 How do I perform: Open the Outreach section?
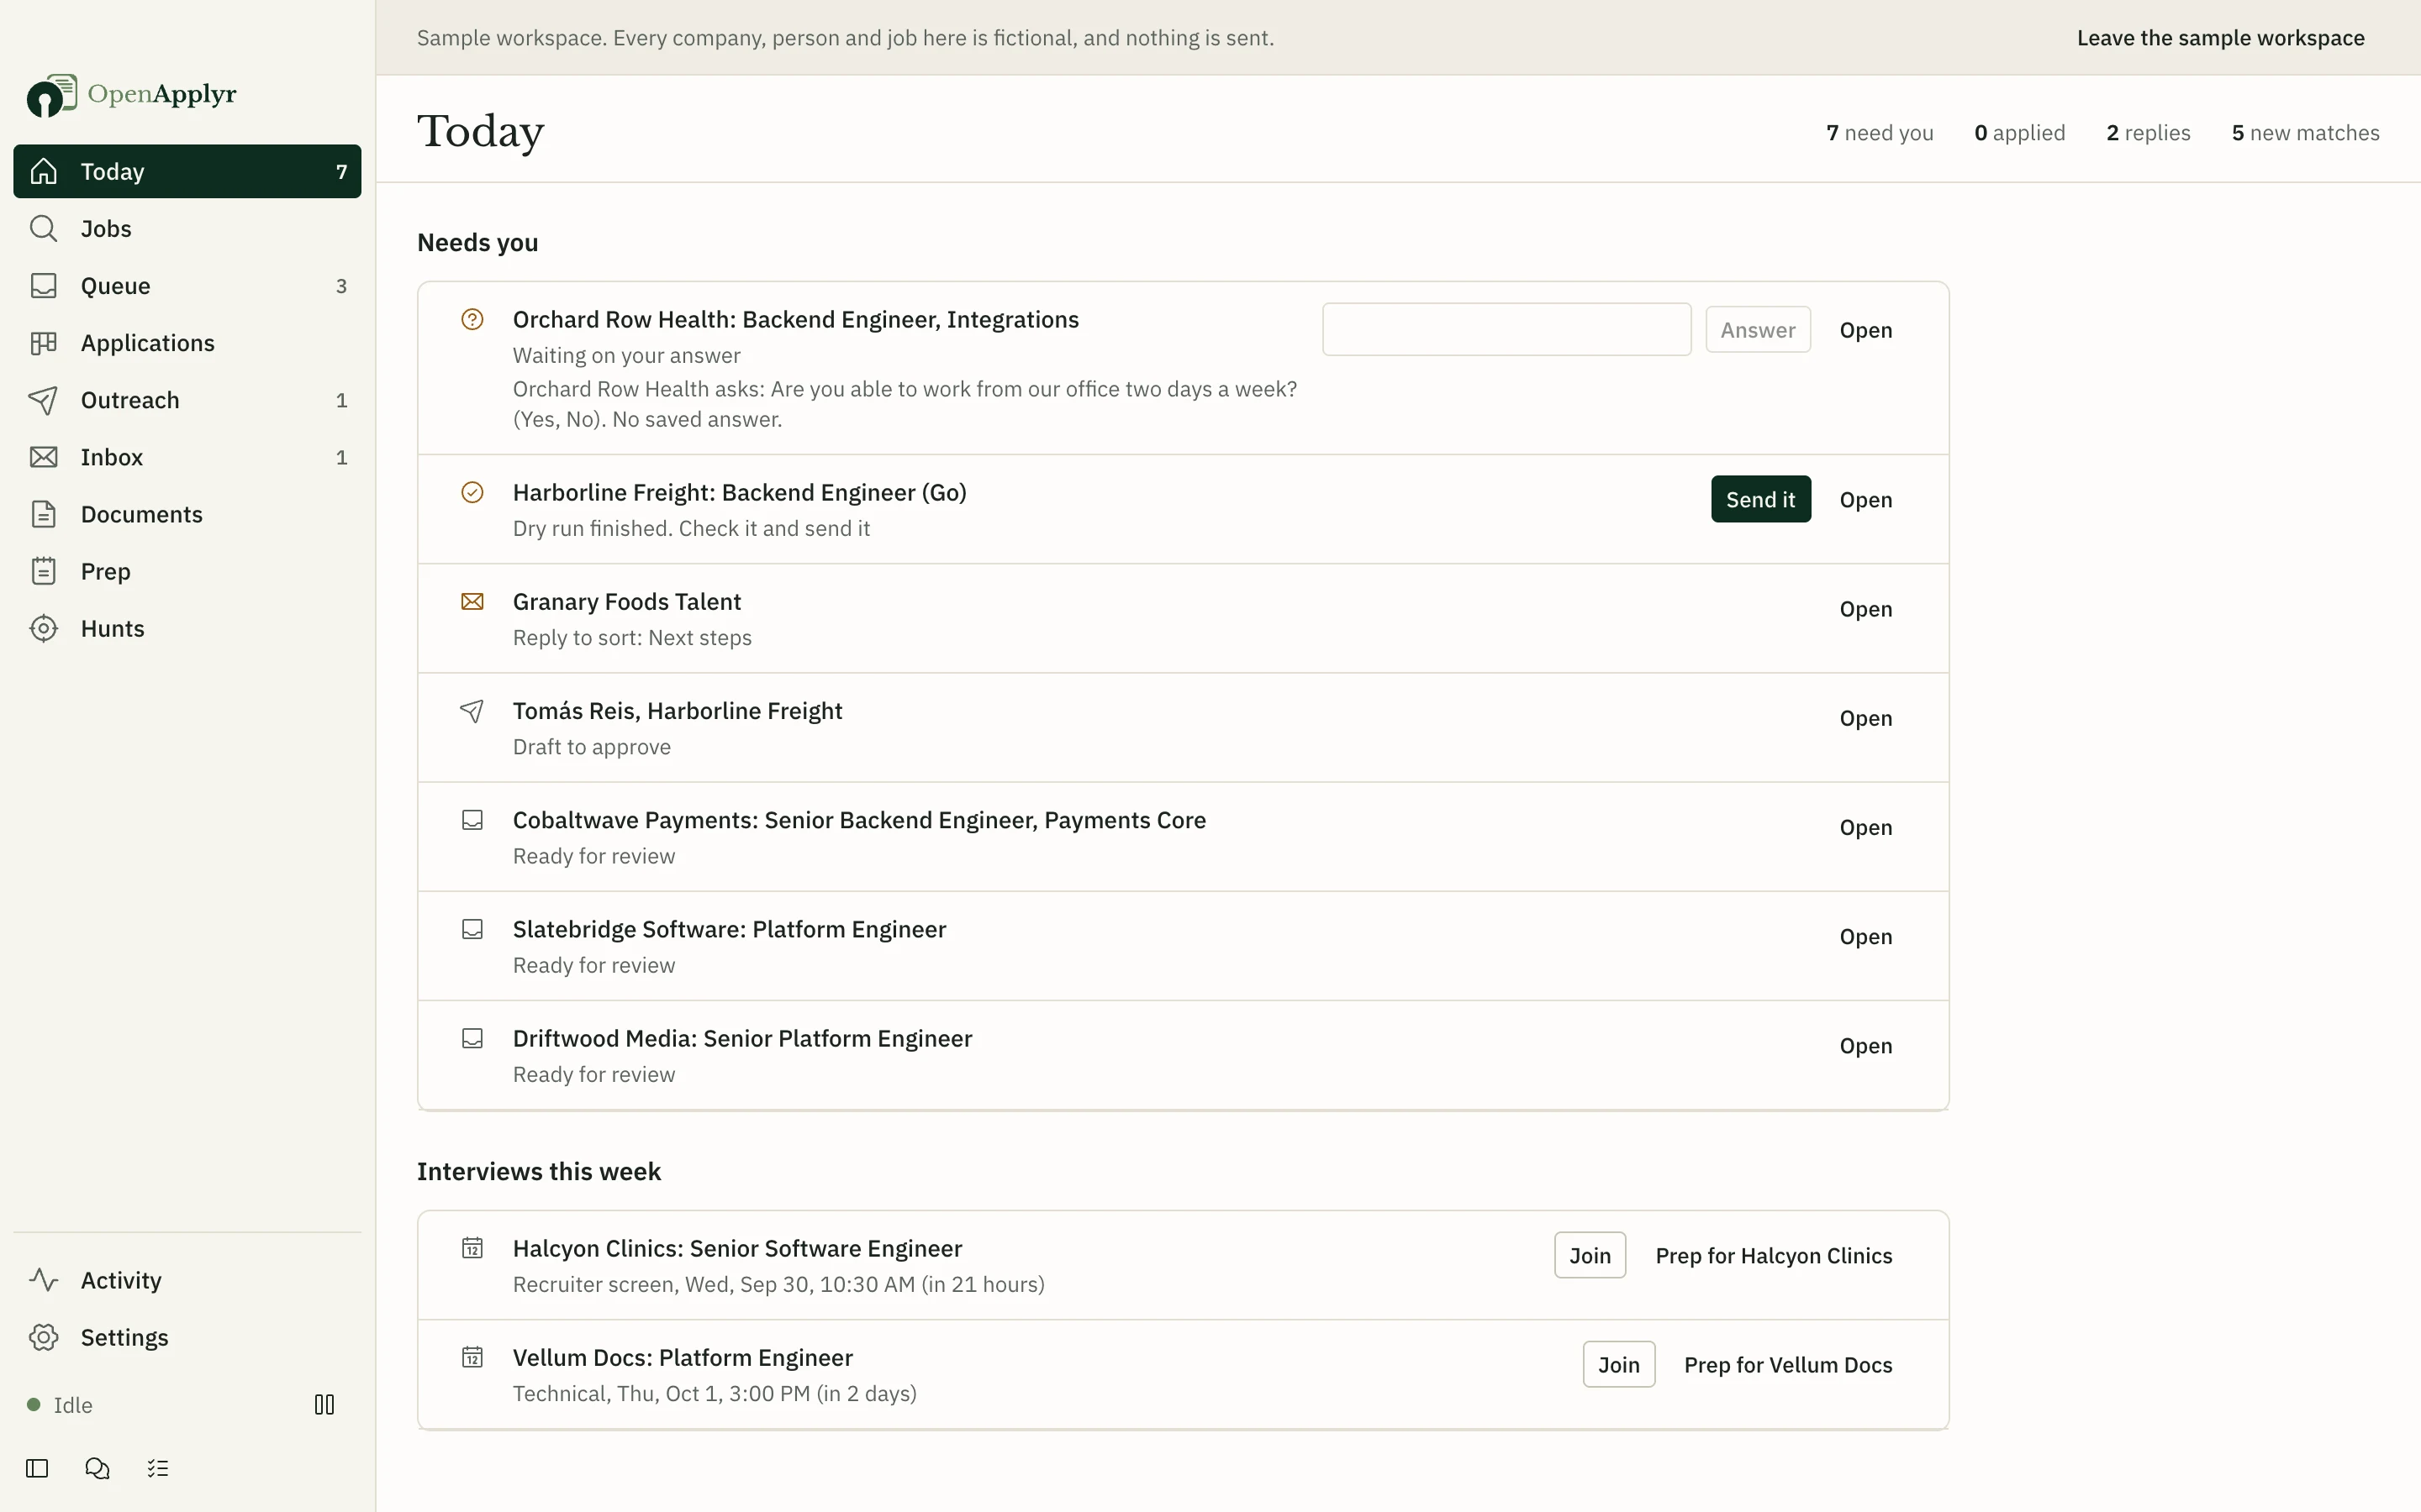coord(187,400)
